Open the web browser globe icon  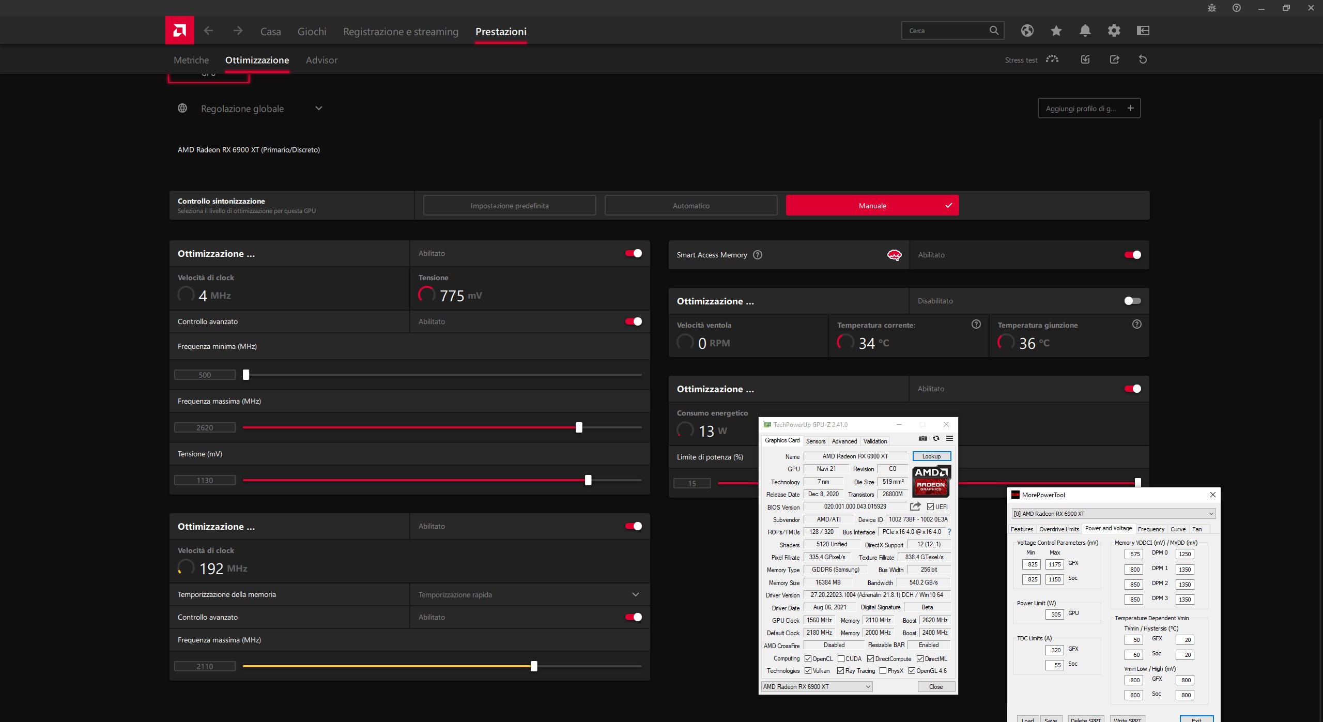tap(1027, 30)
